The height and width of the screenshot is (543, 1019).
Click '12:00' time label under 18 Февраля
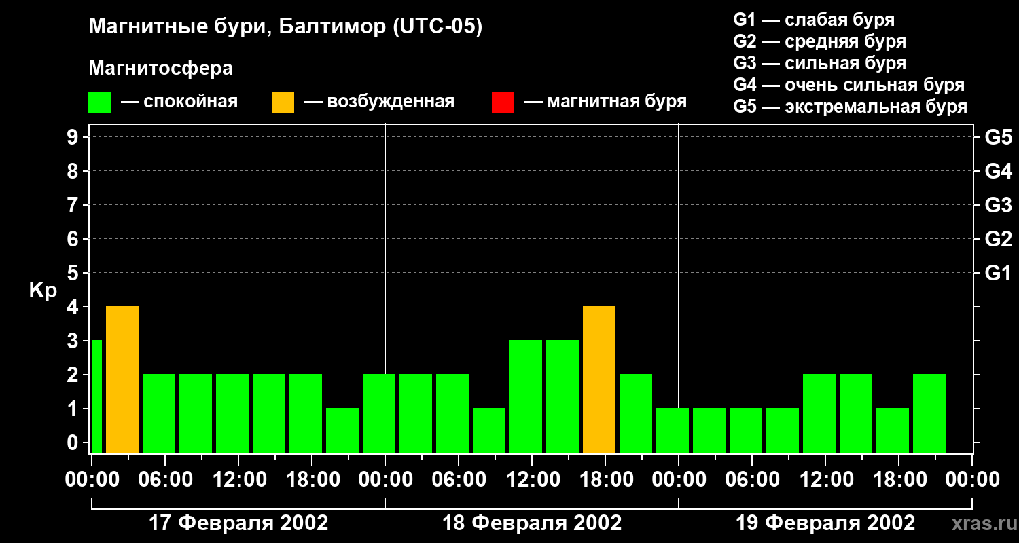[x=532, y=480]
